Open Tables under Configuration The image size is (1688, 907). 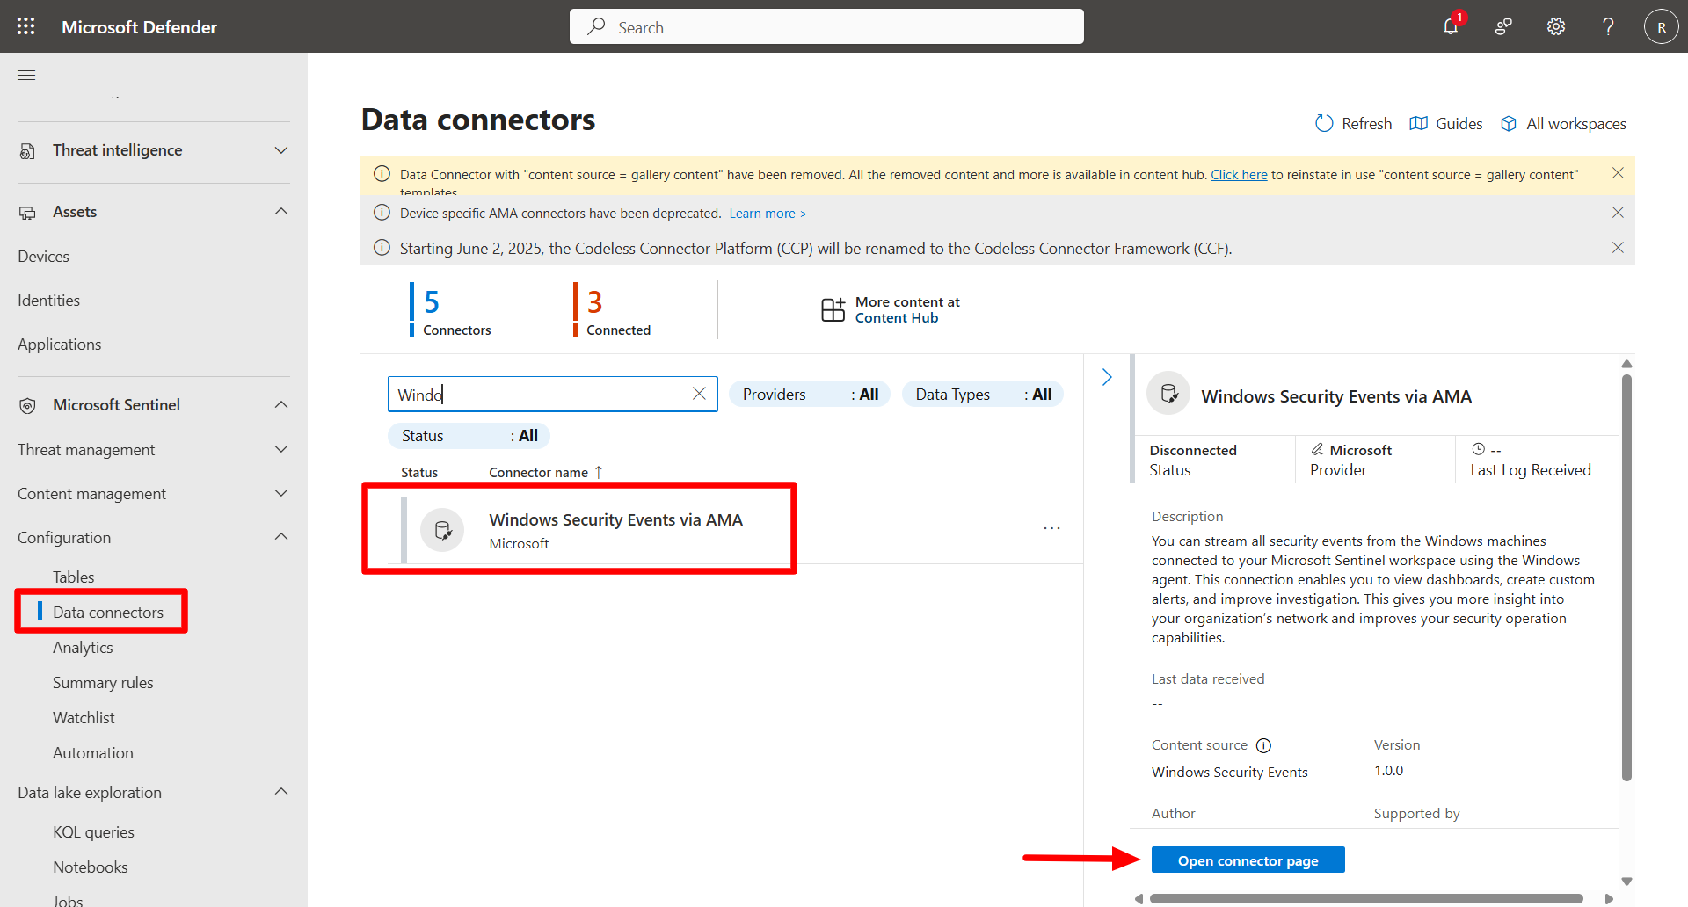click(73, 577)
